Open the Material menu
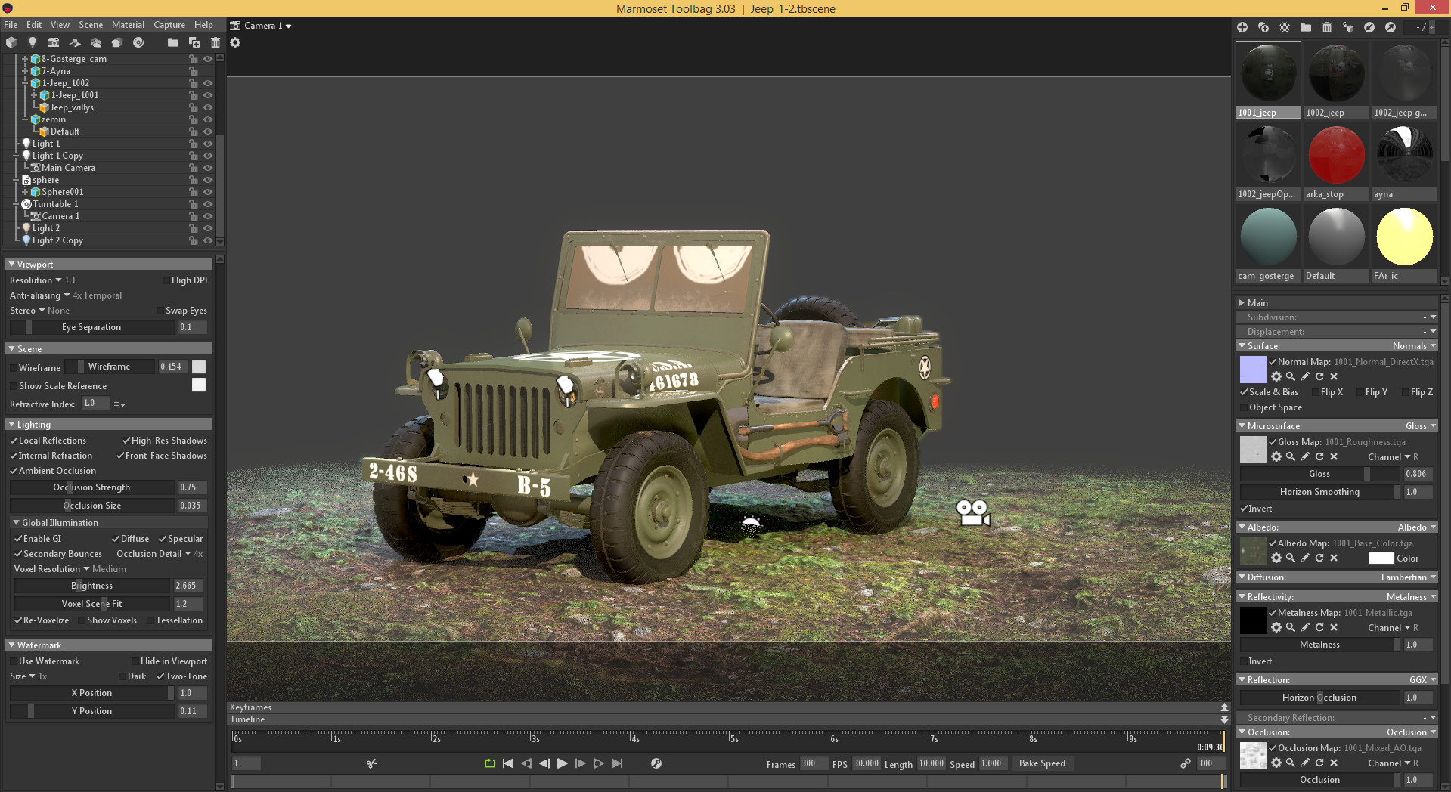1451x792 pixels. 128,25
